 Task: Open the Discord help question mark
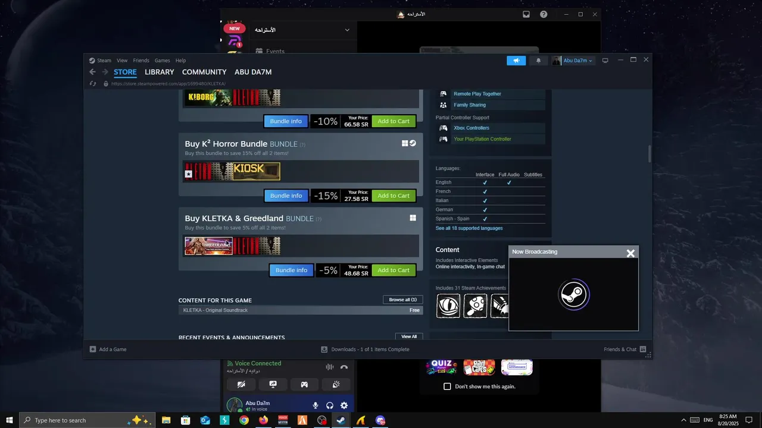(x=544, y=14)
